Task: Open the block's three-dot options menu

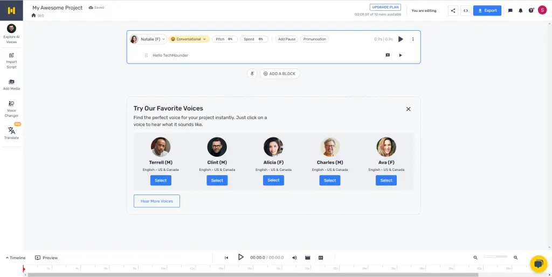Action: click(x=413, y=39)
